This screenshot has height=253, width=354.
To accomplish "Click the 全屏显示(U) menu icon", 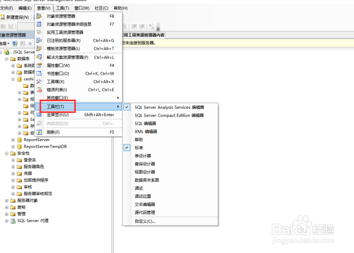I will tap(39, 115).
